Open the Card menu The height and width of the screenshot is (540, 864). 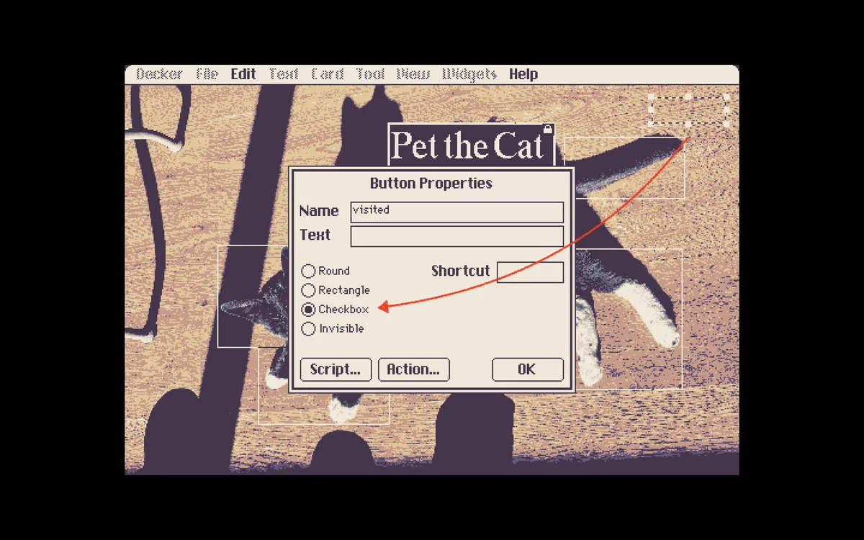tap(328, 74)
